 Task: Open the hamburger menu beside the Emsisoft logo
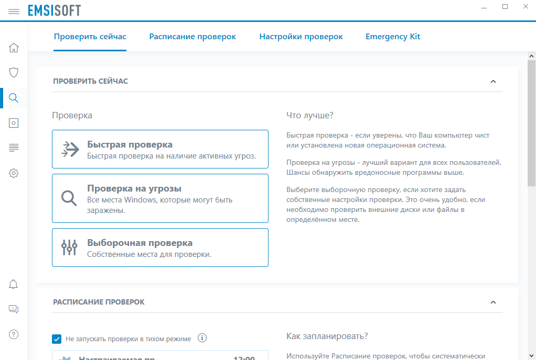[14, 10]
